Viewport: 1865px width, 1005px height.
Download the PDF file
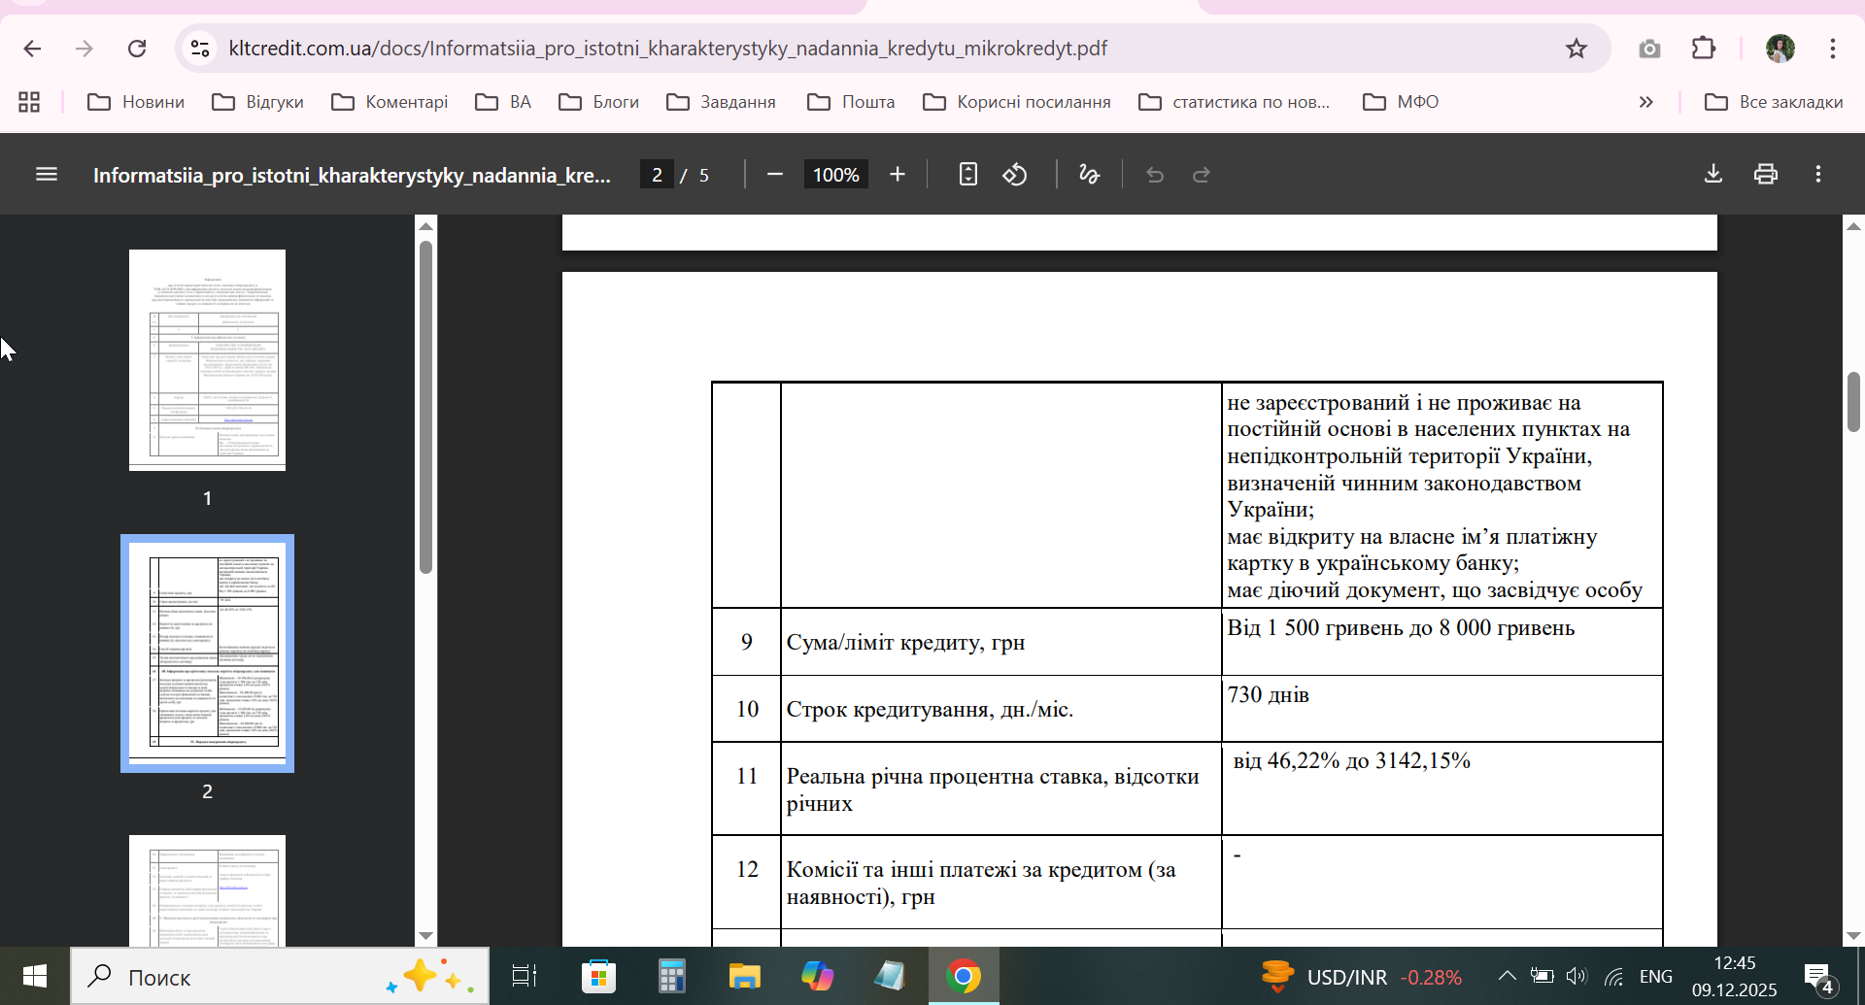(x=1713, y=175)
